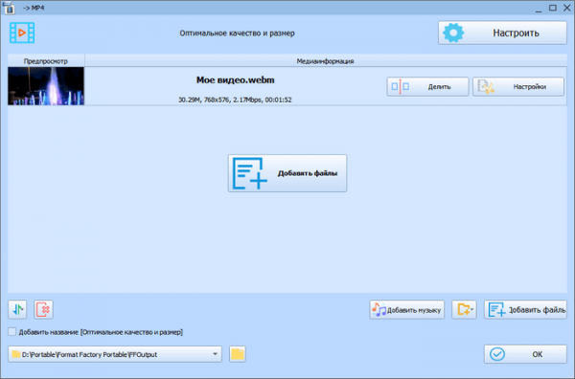Browse output folder with the yellow folder icon
The image size is (575, 379).
pos(238,354)
